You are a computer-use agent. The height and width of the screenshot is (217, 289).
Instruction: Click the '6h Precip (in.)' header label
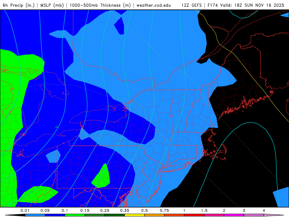click(19, 5)
